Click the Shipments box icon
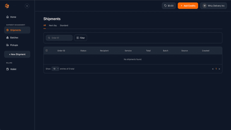Screen dimensions: 231x130 8,30
